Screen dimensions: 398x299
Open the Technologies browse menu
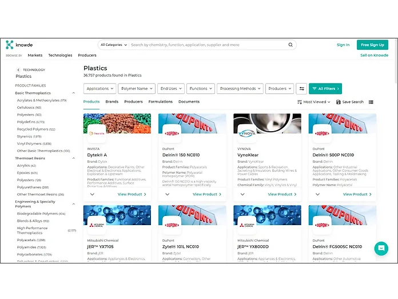60,55
